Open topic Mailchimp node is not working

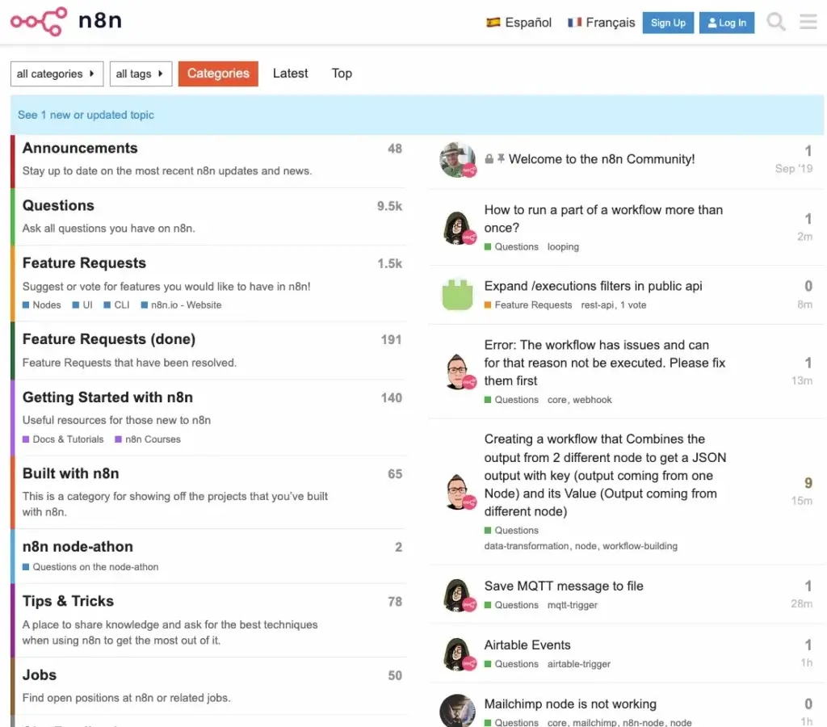570,704
